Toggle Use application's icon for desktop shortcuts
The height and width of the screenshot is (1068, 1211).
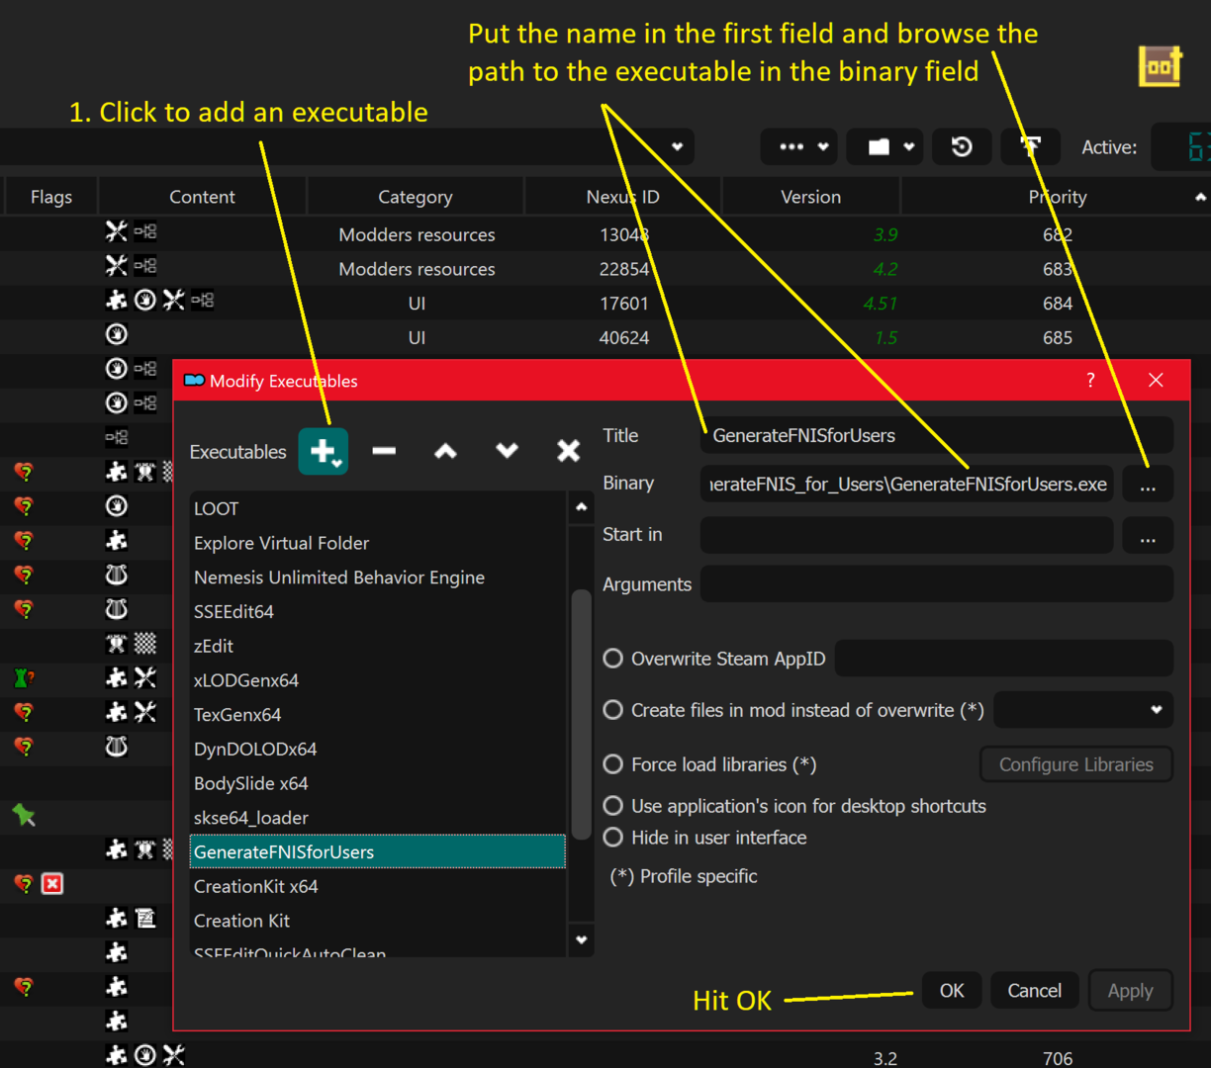pyautogui.click(x=613, y=806)
